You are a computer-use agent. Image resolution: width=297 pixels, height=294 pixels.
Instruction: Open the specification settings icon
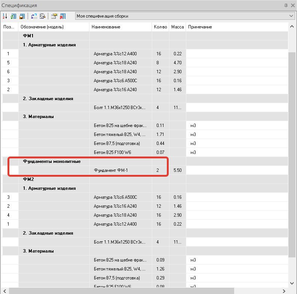click(54, 16)
